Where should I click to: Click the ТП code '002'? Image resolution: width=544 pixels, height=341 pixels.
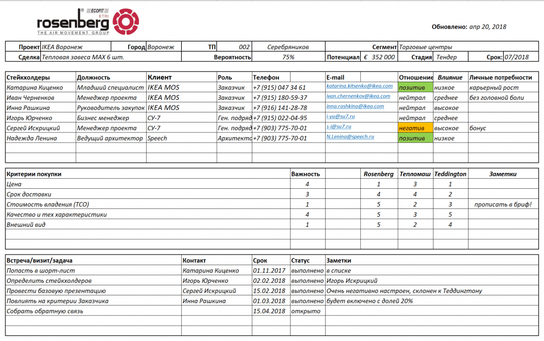244,47
